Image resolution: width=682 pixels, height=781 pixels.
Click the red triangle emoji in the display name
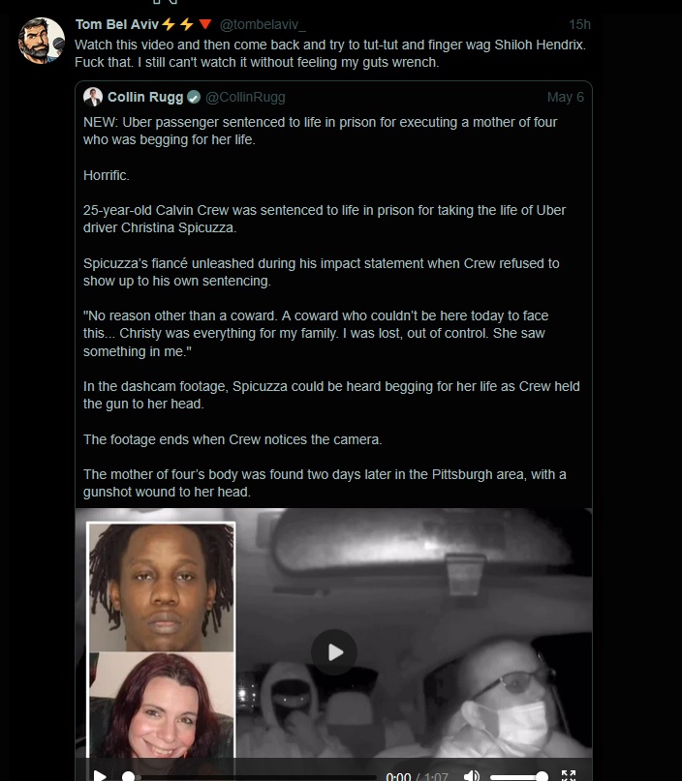(205, 24)
